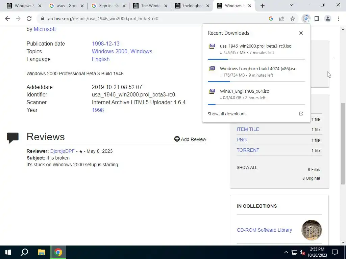Click the Google icon in address bar

[271, 19]
